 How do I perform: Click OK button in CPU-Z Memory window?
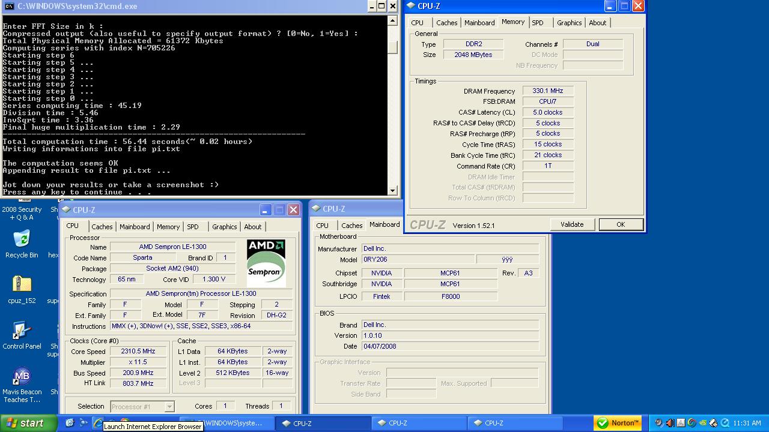pyautogui.click(x=621, y=224)
